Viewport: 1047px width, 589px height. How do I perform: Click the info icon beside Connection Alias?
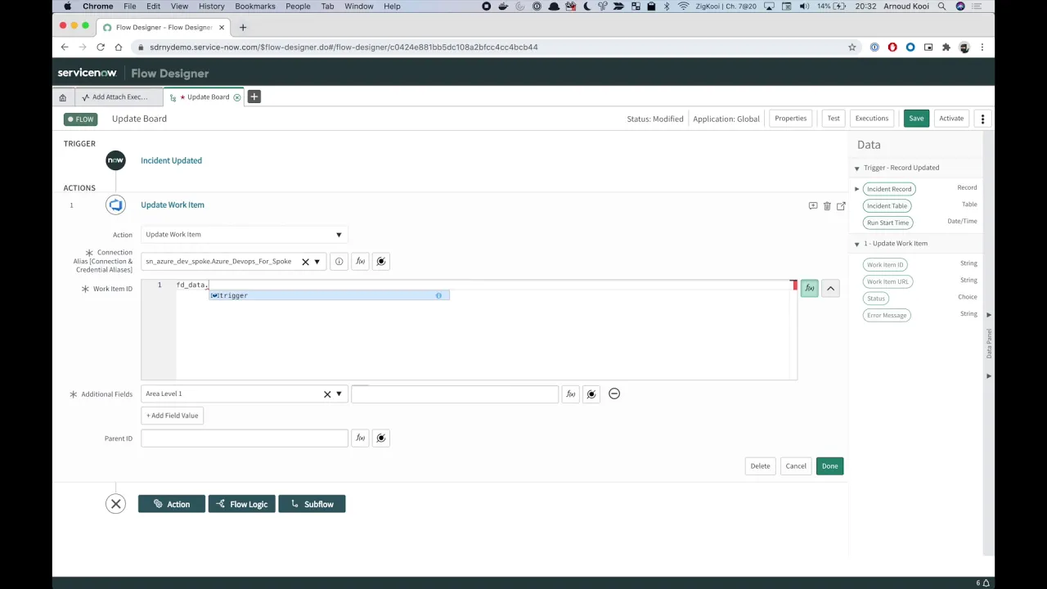click(x=339, y=261)
